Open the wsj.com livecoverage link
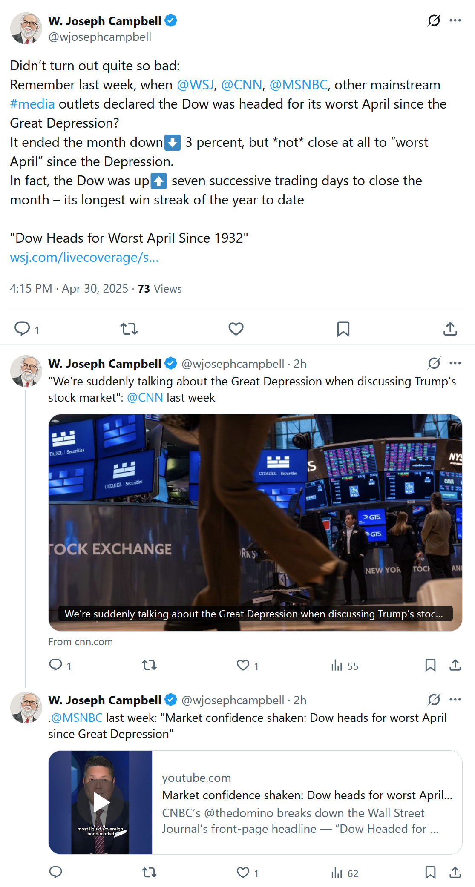This screenshot has width=475, height=887. 84,257
